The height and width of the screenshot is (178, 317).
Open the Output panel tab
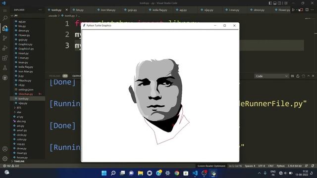click(77, 76)
